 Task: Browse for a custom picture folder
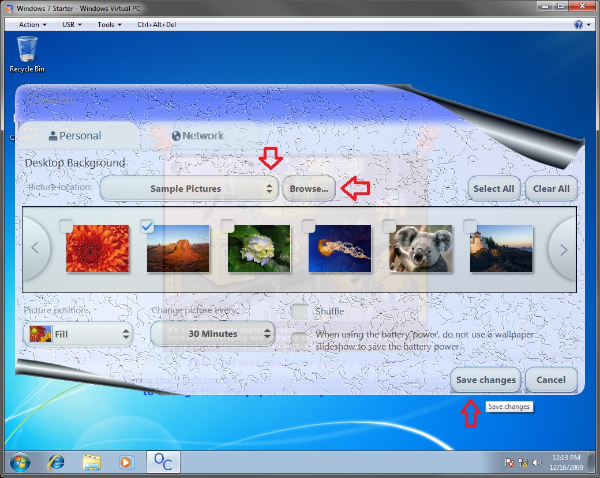tap(309, 188)
